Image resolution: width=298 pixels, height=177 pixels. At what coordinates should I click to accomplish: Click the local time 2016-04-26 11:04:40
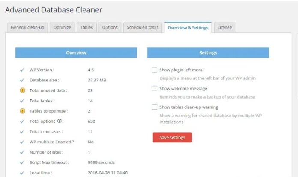point(107,173)
